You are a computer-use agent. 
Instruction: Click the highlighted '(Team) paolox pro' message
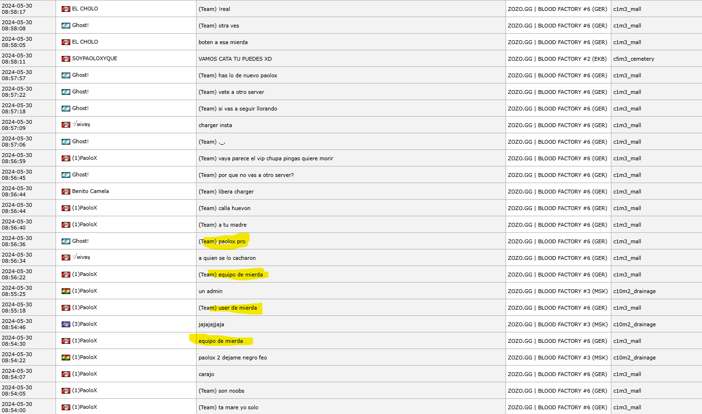pos(222,241)
